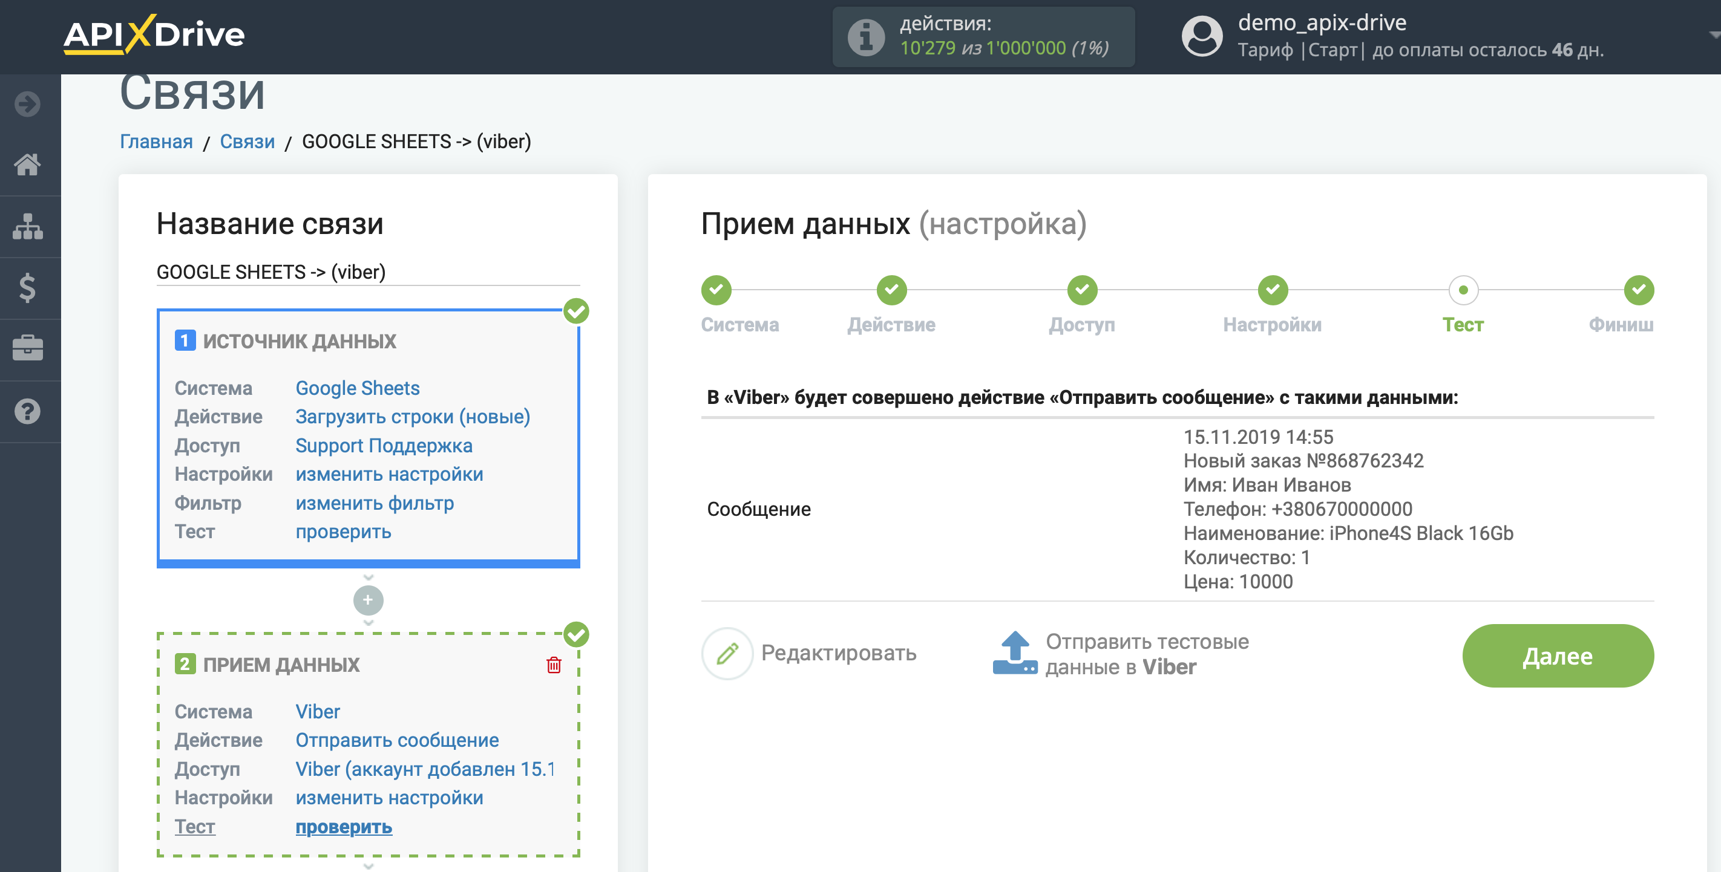Click Загрузить строки (новые) link

point(413,417)
